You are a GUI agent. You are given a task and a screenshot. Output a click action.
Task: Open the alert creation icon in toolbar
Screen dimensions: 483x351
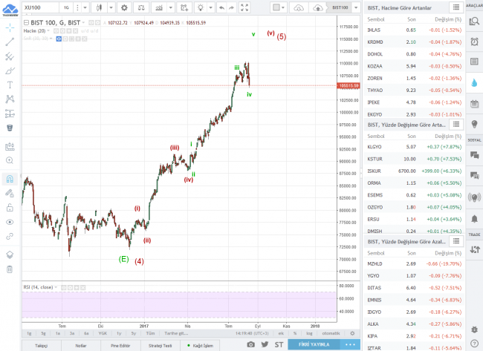click(184, 7)
